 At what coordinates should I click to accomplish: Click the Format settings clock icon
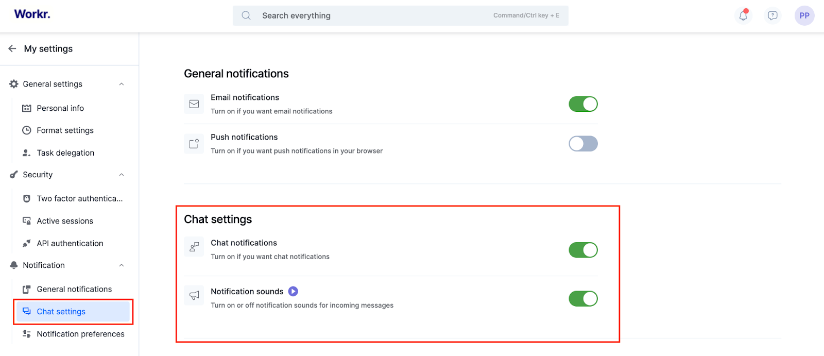click(x=27, y=130)
